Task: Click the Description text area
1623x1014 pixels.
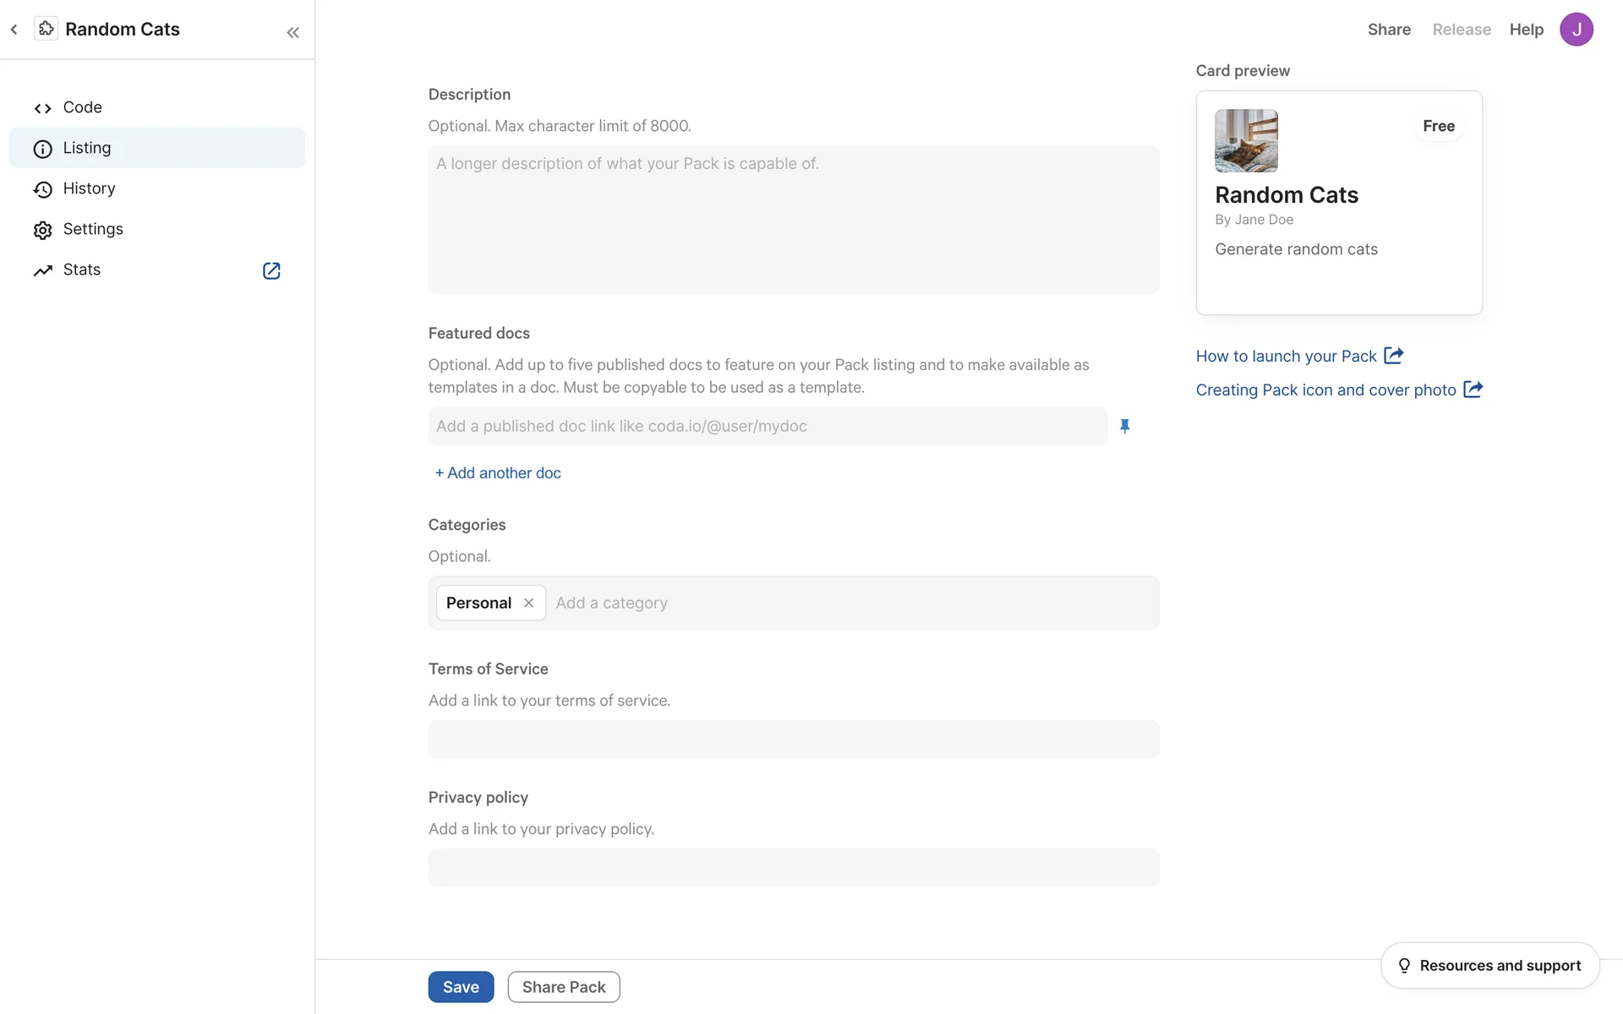Action: 793,220
